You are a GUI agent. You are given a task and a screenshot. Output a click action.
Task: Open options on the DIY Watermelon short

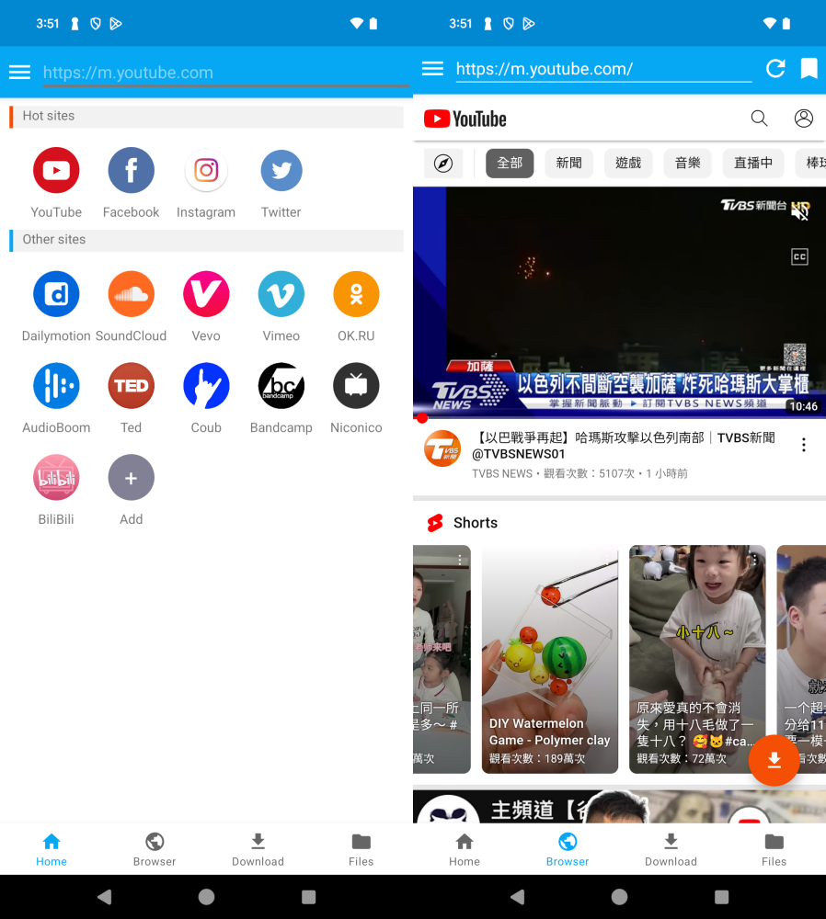point(606,559)
